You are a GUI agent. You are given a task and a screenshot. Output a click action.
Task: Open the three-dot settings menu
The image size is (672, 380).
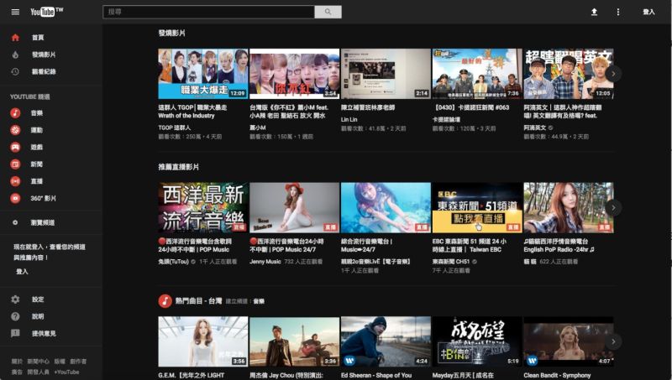pyautogui.click(x=617, y=12)
